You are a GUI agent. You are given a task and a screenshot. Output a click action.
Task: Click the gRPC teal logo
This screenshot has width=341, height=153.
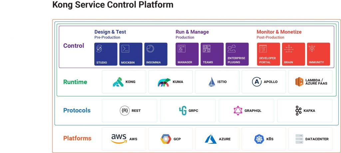[183, 111]
